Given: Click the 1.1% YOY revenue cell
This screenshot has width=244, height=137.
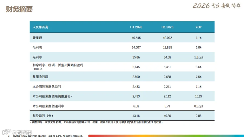Looking at the screenshot, I should coord(198,38).
